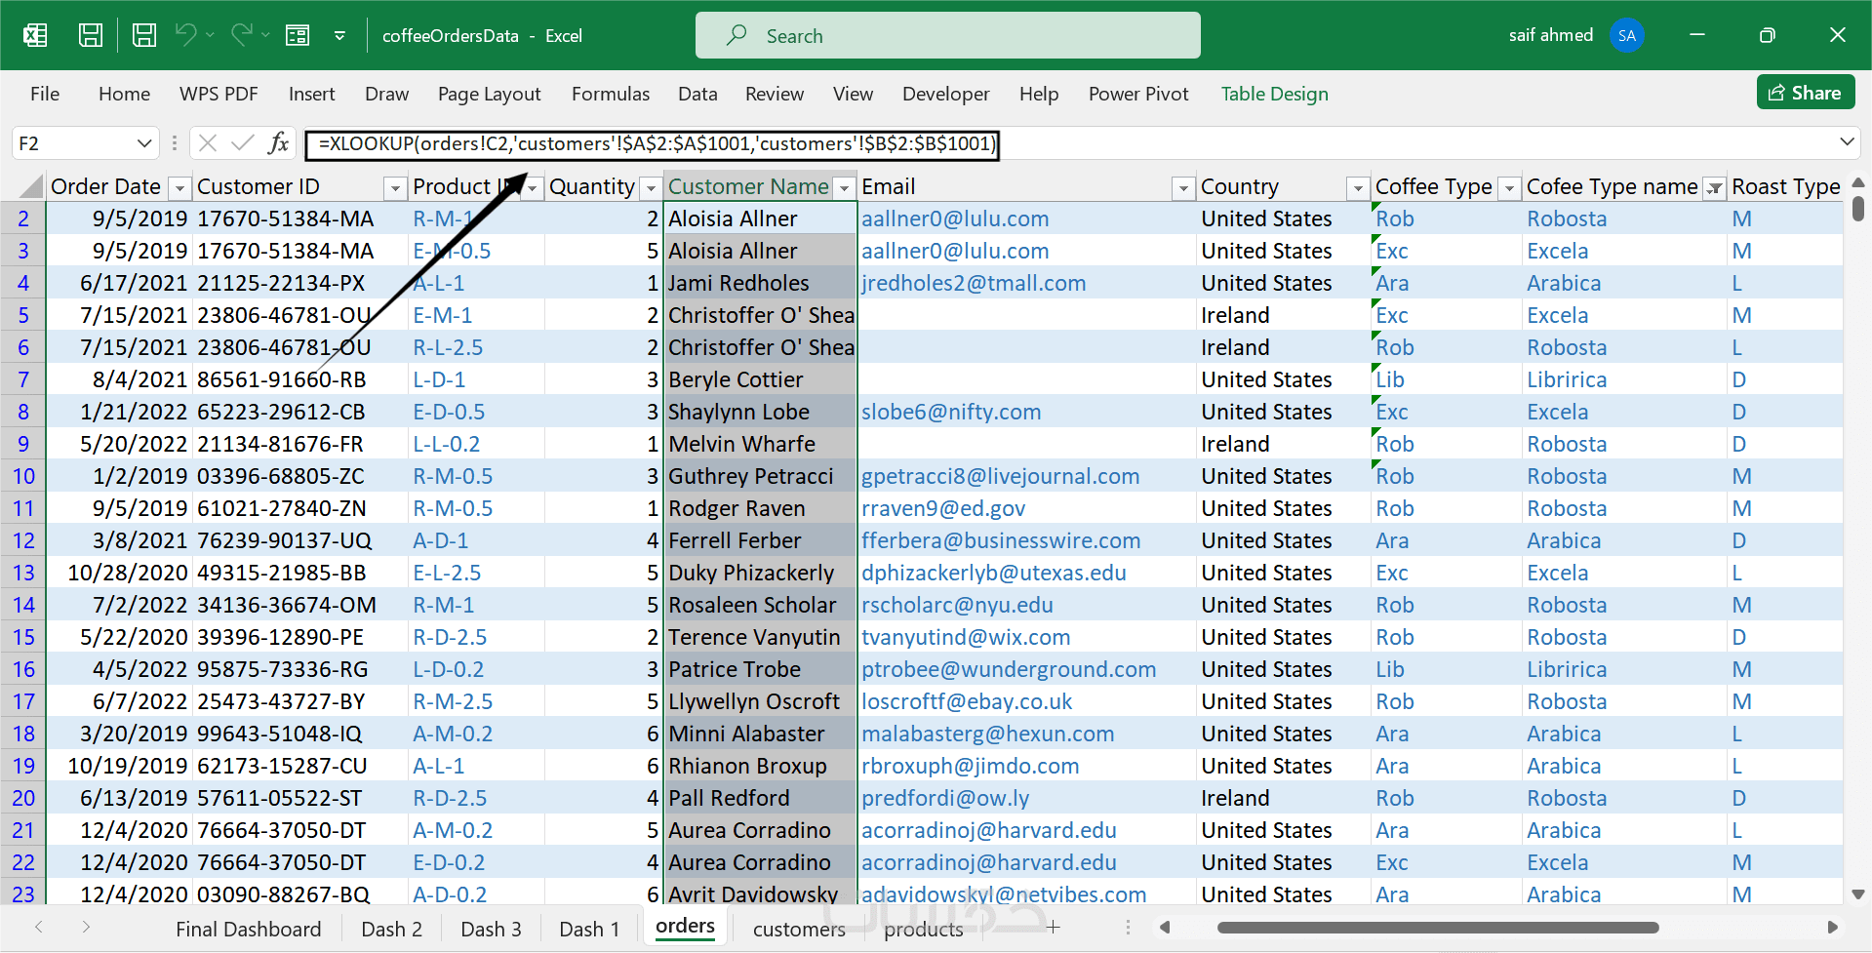
Task: Select the products sheet tab
Action: (x=923, y=929)
